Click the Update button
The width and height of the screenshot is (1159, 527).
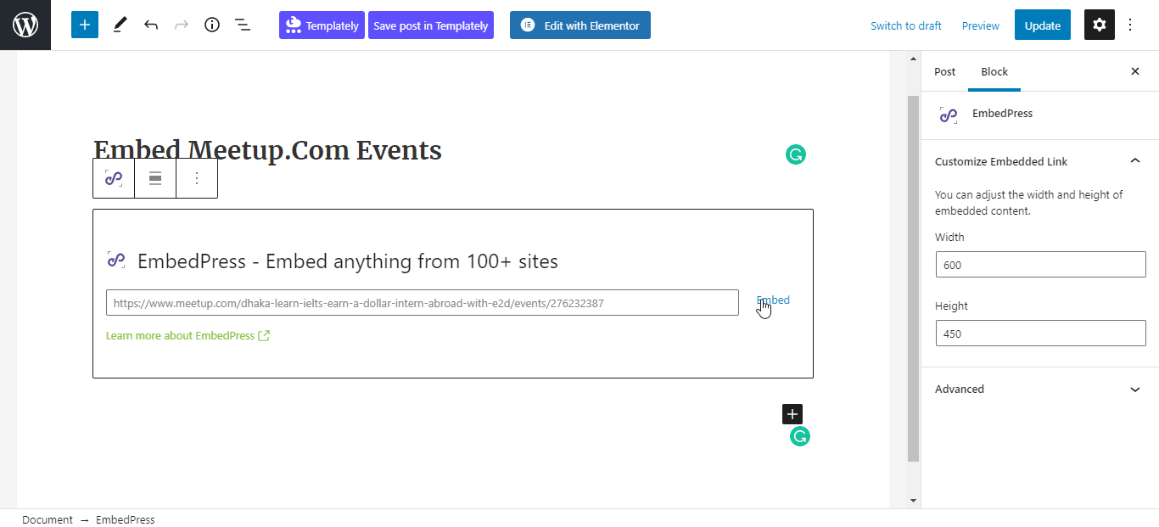[1043, 25]
